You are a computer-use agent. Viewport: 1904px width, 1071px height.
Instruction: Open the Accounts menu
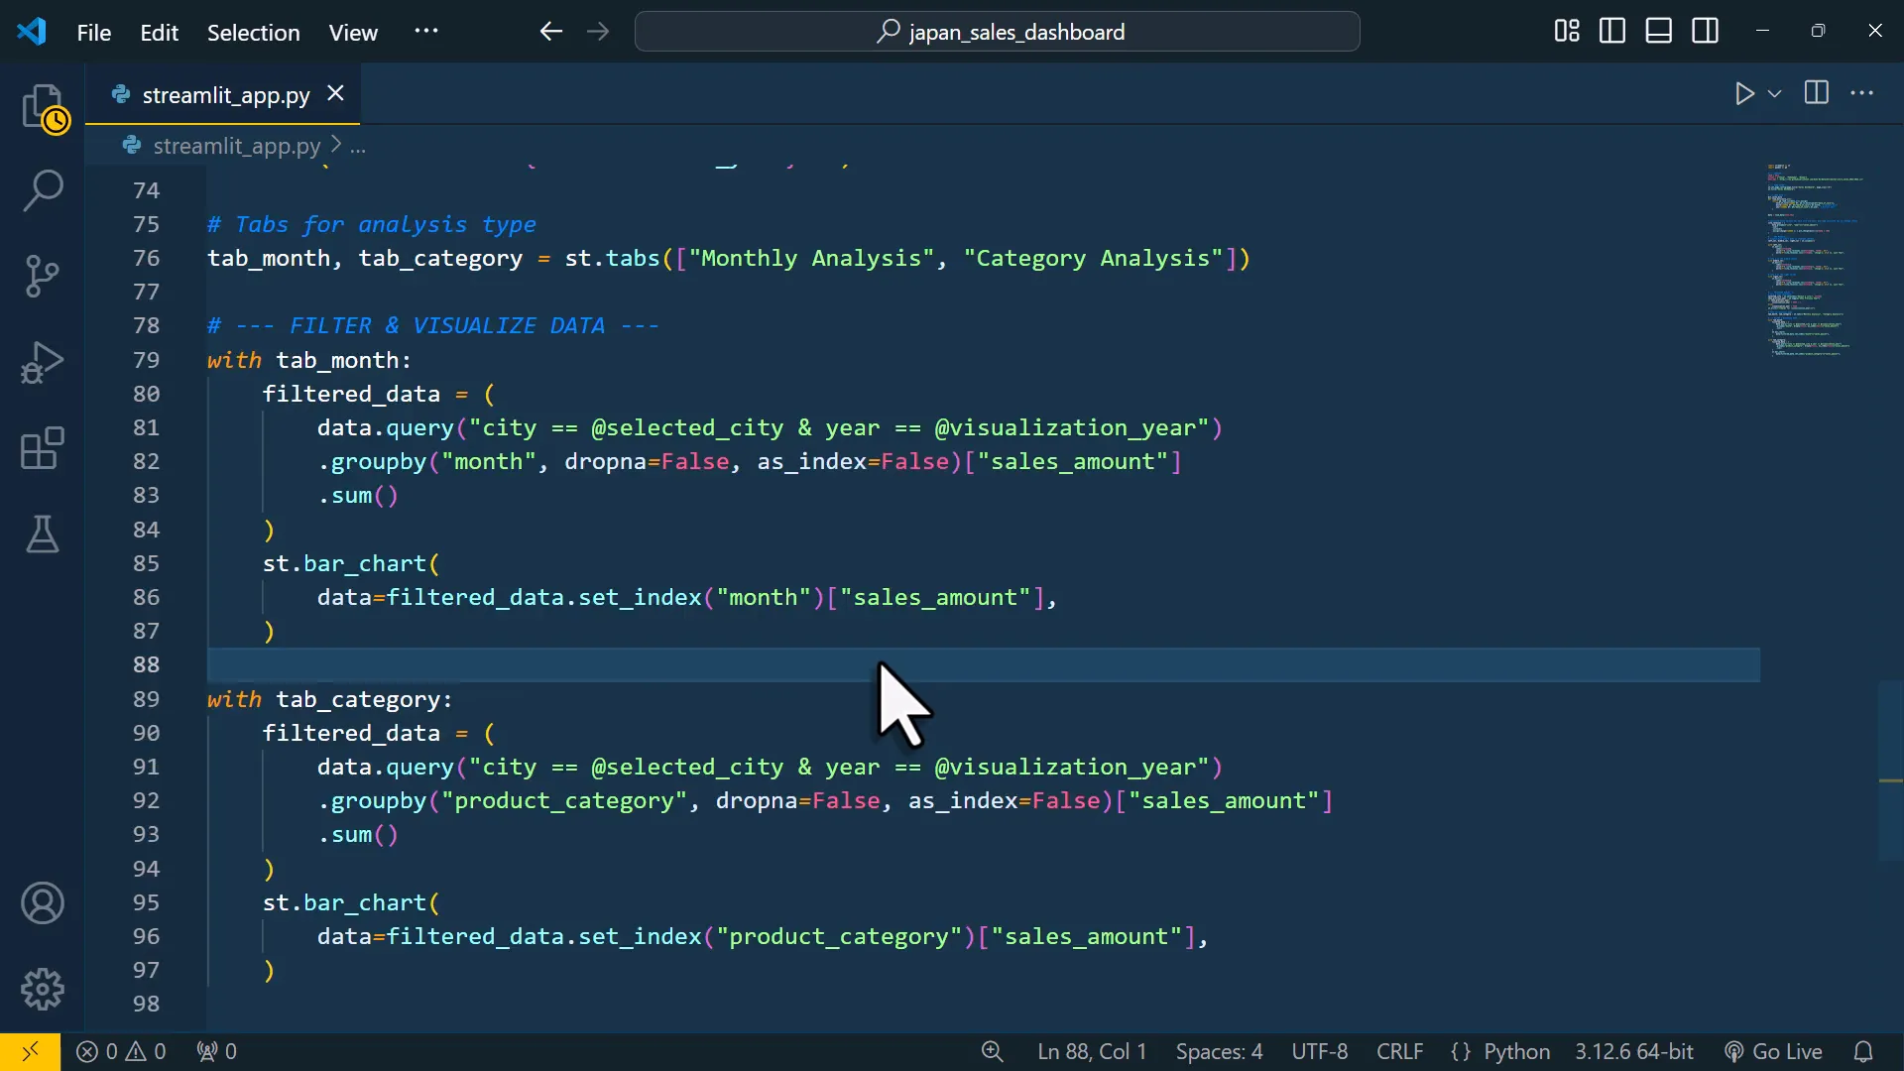(x=43, y=903)
